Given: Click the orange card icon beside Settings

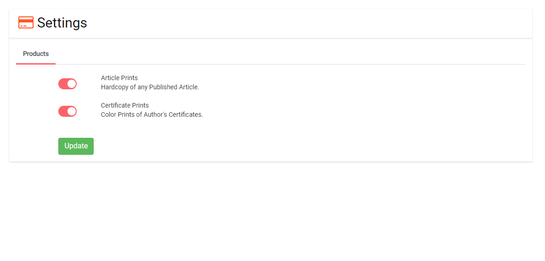Looking at the screenshot, I should (26, 22).
